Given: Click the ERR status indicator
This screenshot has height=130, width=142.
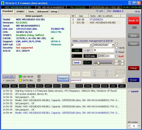Looking at the screenshot, I should click(6, 86).
